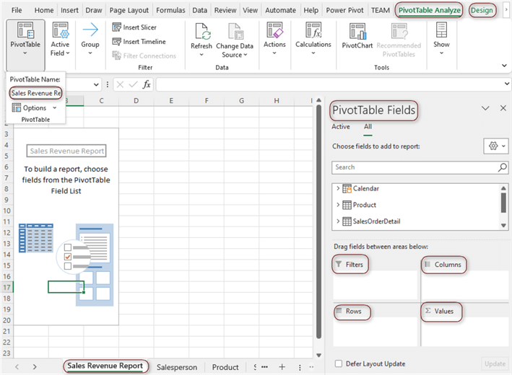Expand the Calendar table
The image size is (512, 375).
coord(338,188)
